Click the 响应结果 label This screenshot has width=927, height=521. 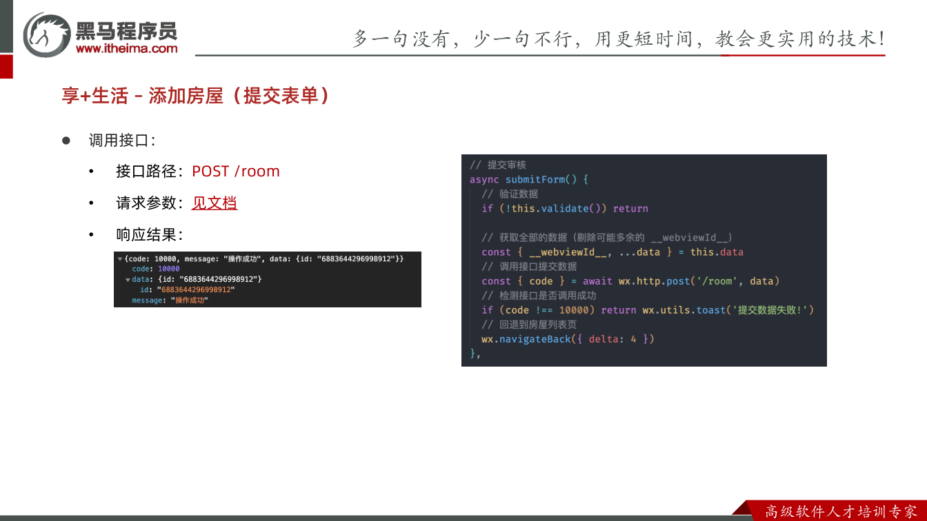[x=150, y=235]
